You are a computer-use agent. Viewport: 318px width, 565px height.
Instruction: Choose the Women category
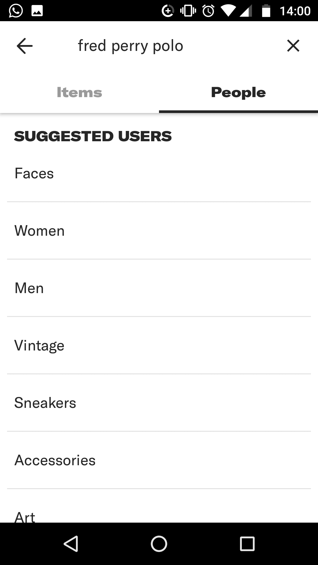point(159,231)
